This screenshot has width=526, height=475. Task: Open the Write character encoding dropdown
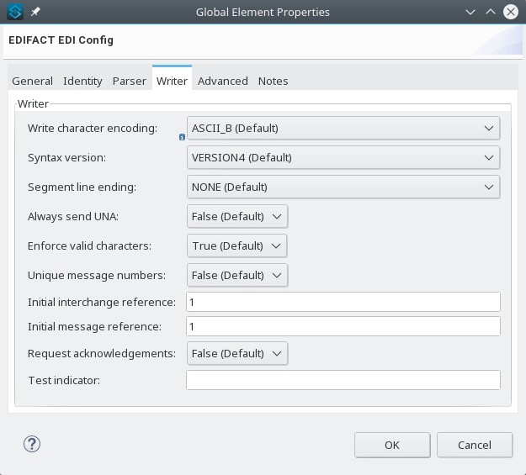coord(343,128)
